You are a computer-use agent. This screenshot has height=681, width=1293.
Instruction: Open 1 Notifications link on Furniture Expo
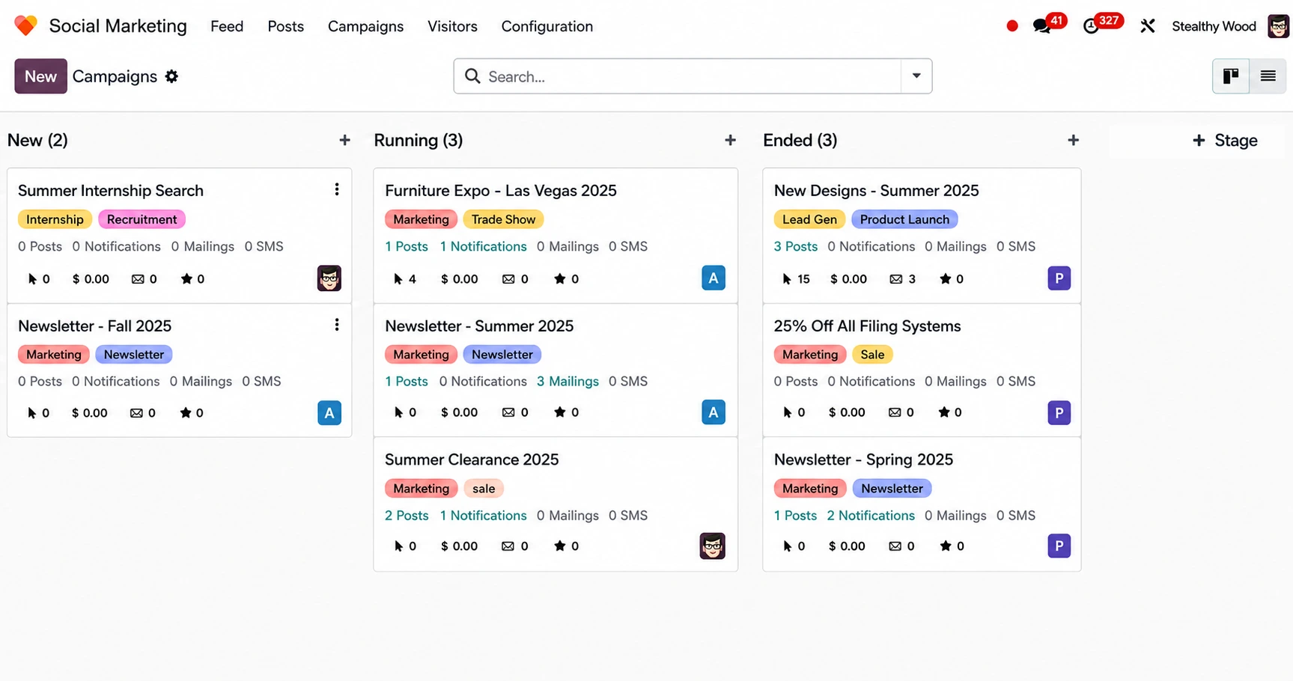484,246
